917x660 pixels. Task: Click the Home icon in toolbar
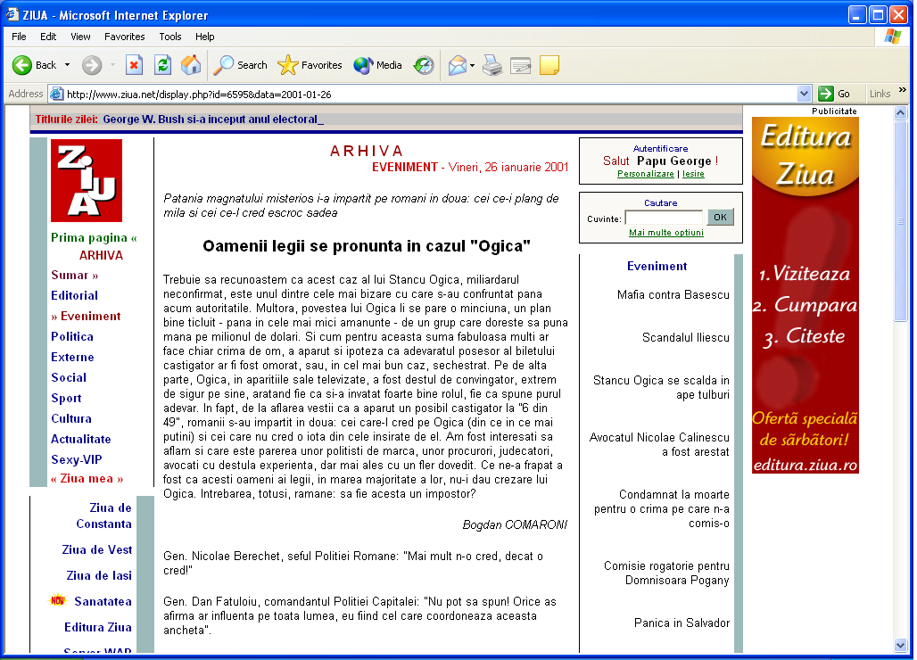tap(191, 65)
